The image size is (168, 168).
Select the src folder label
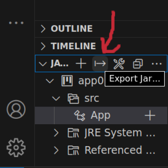pyautogui.click(x=92, y=98)
